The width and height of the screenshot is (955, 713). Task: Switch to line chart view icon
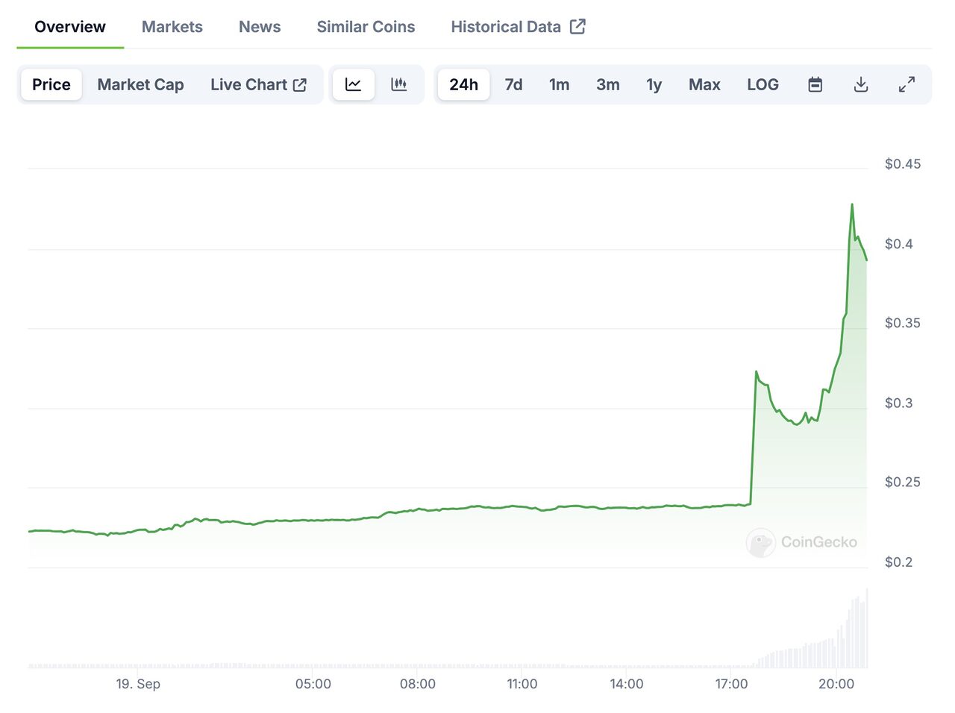click(x=353, y=84)
